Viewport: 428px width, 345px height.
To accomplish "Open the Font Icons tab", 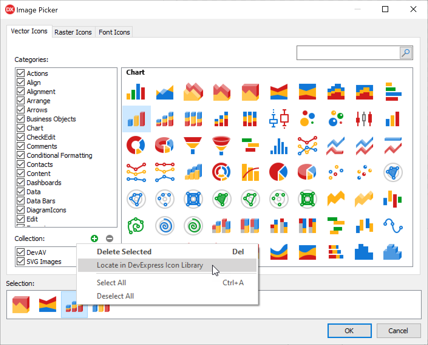I will coord(114,32).
